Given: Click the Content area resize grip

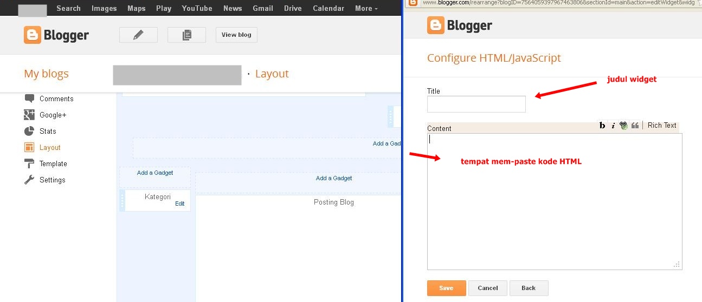Looking at the screenshot, I should click(677, 265).
